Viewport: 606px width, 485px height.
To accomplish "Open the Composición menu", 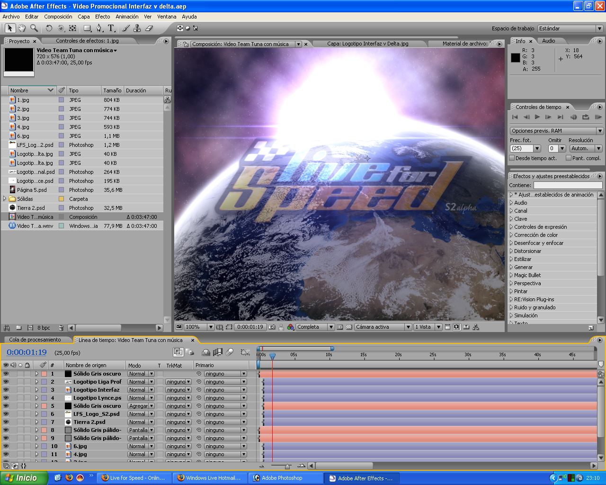I will [x=58, y=17].
